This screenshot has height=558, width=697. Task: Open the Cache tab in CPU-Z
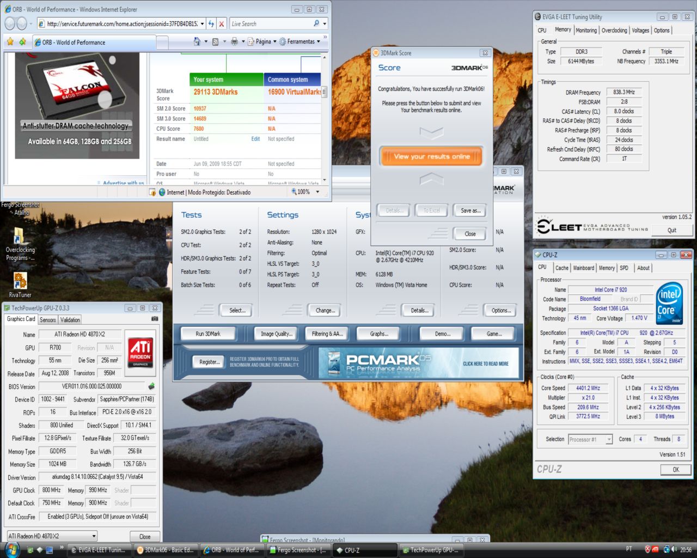click(562, 268)
